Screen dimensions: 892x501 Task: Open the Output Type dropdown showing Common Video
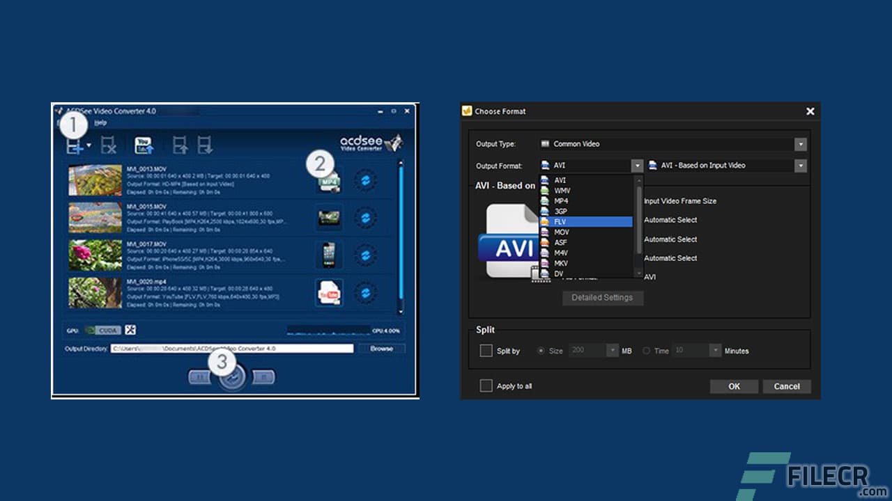[799, 143]
